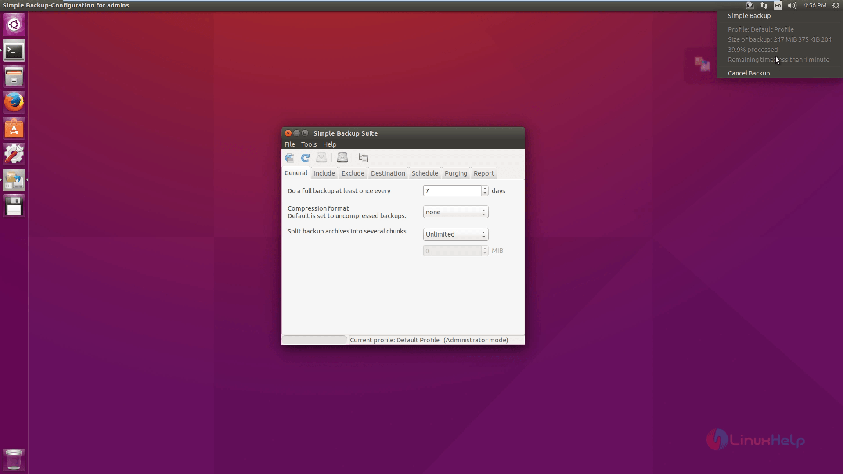Image resolution: width=843 pixels, height=474 pixels.
Task: Switch to the Purging tab
Action: pyautogui.click(x=456, y=173)
